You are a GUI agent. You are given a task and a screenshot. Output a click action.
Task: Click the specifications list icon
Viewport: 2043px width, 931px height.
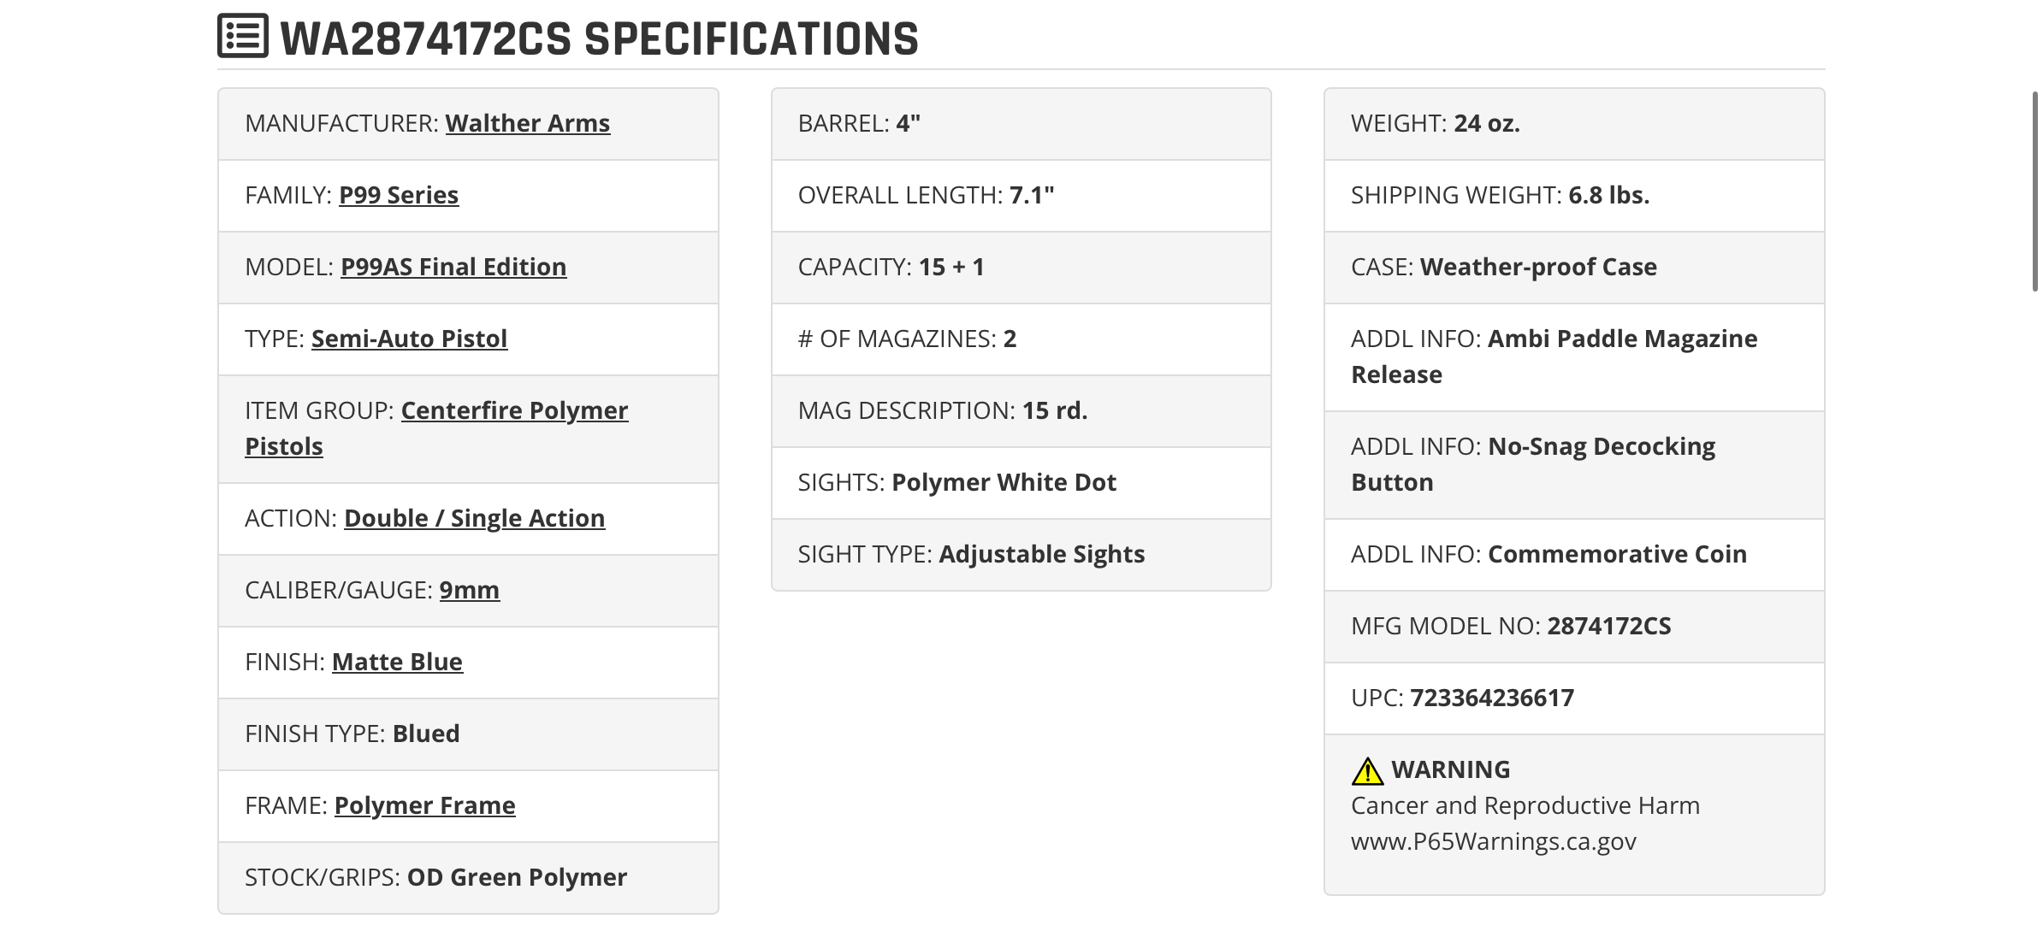243,36
